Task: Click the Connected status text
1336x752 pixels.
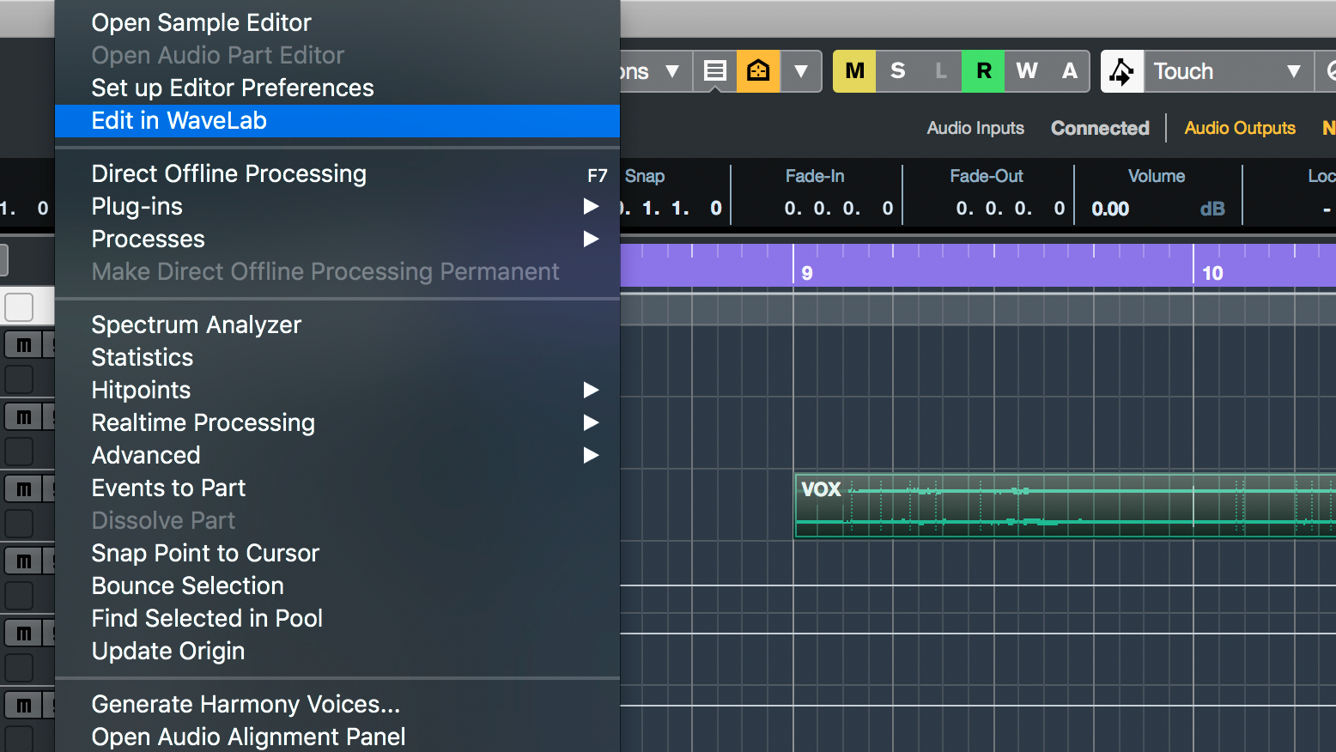Action: pyautogui.click(x=1100, y=127)
